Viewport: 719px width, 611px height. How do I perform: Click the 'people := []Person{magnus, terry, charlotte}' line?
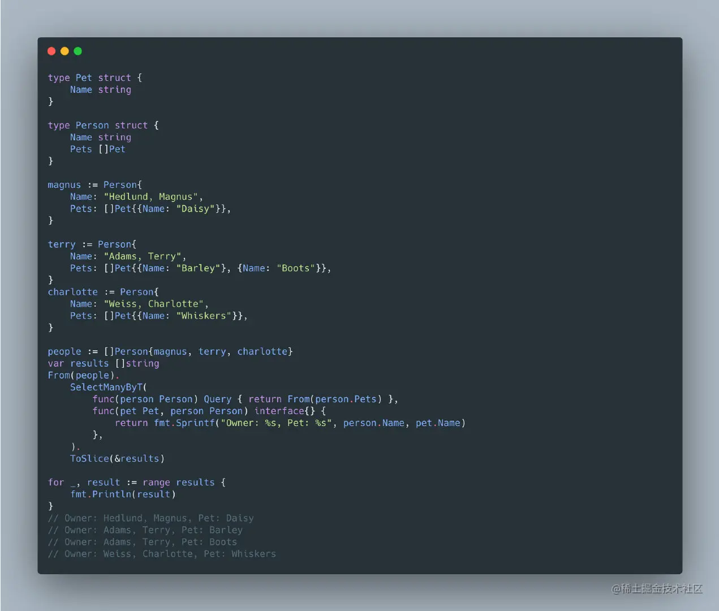(x=170, y=351)
